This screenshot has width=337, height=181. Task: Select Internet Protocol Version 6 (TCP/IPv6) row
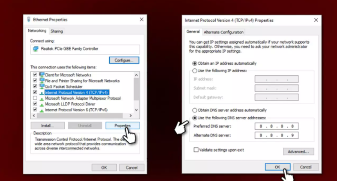coord(76,110)
